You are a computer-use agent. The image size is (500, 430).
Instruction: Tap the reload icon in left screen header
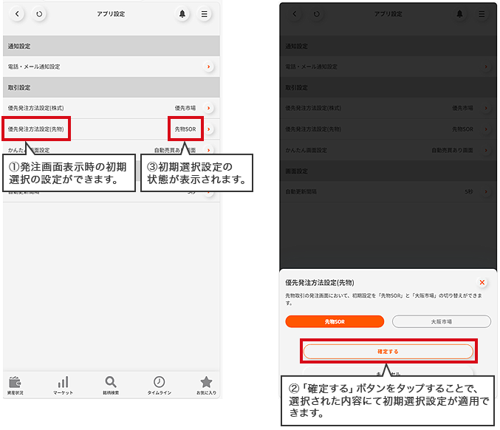(x=39, y=14)
